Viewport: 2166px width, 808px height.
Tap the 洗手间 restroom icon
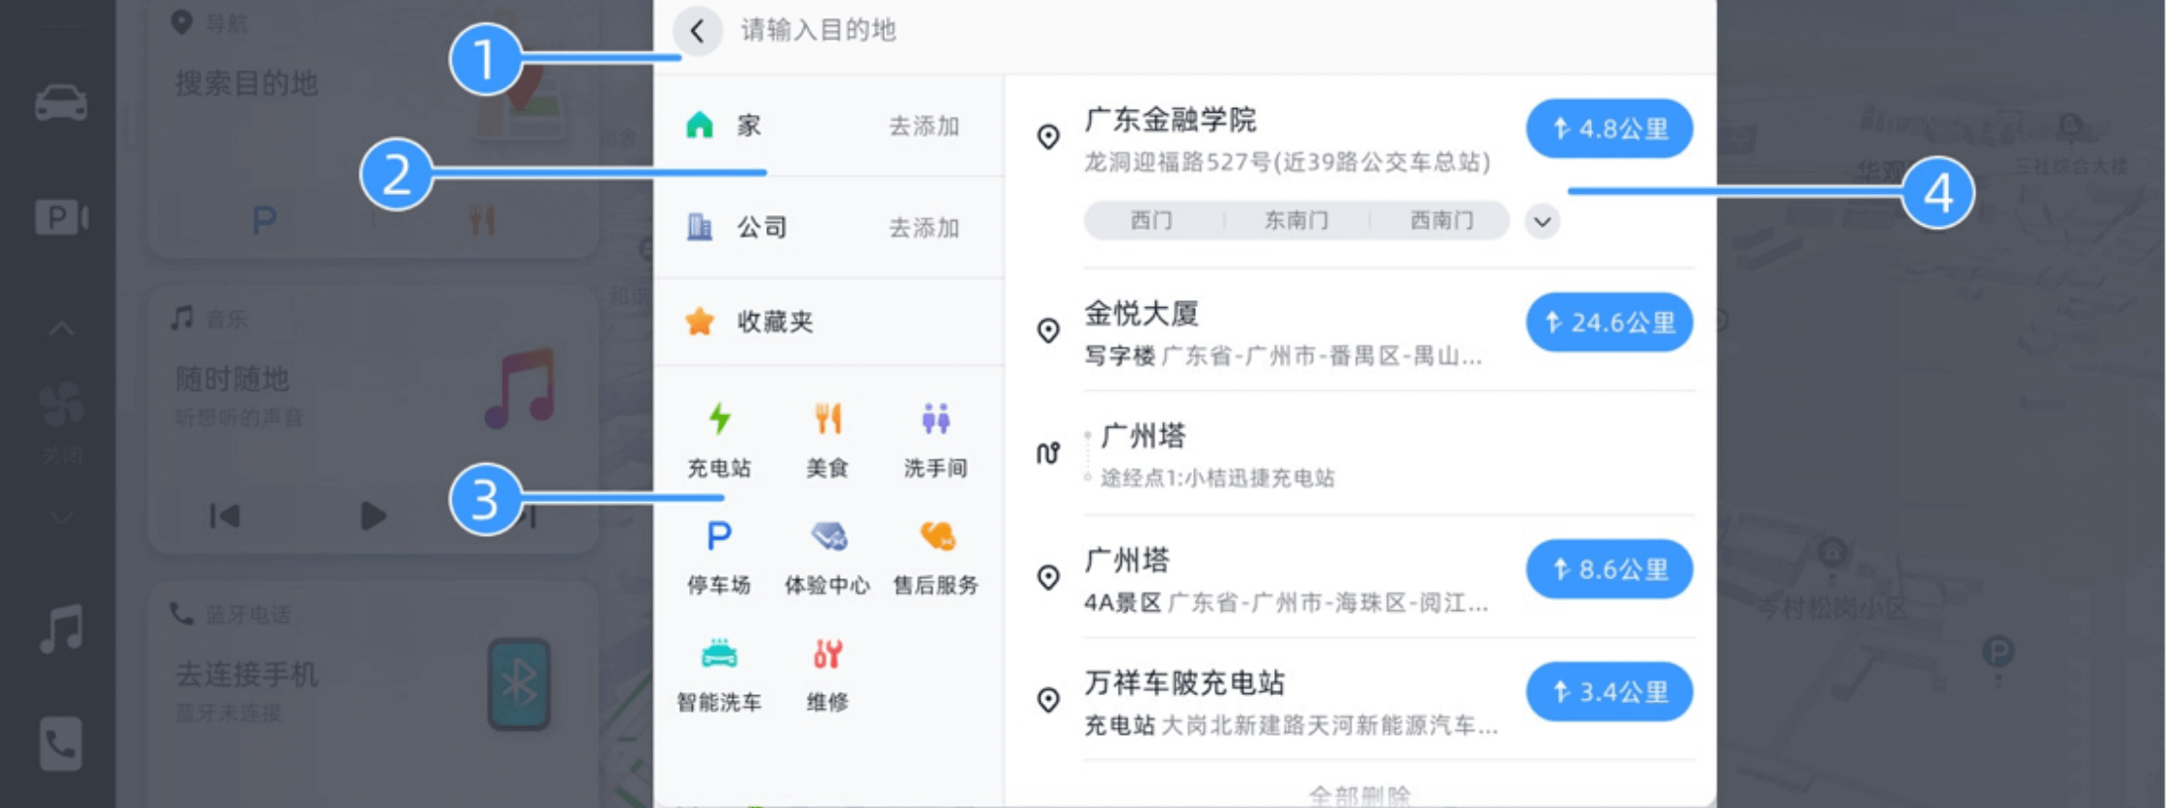point(935,439)
